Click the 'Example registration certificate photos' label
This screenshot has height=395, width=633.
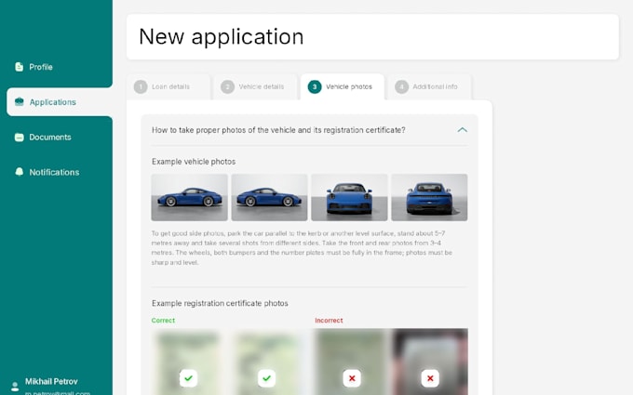220,303
